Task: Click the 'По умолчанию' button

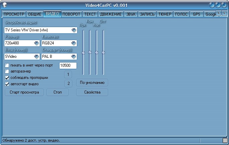Action: click(92, 82)
